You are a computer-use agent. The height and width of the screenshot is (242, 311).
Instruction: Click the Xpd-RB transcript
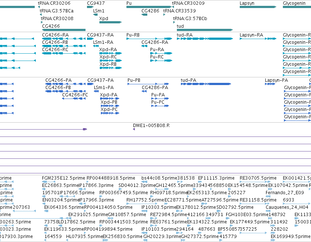tap(110, 68)
